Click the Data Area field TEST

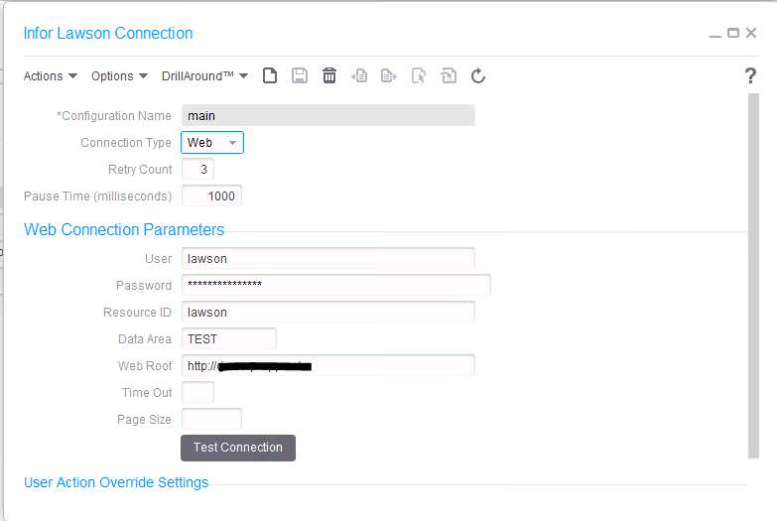coord(229,339)
